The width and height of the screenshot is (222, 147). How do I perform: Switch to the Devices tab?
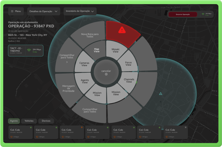tap(46, 121)
